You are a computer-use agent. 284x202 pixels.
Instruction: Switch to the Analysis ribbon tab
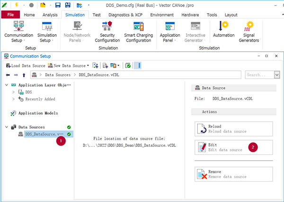click(x=50, y=15)
